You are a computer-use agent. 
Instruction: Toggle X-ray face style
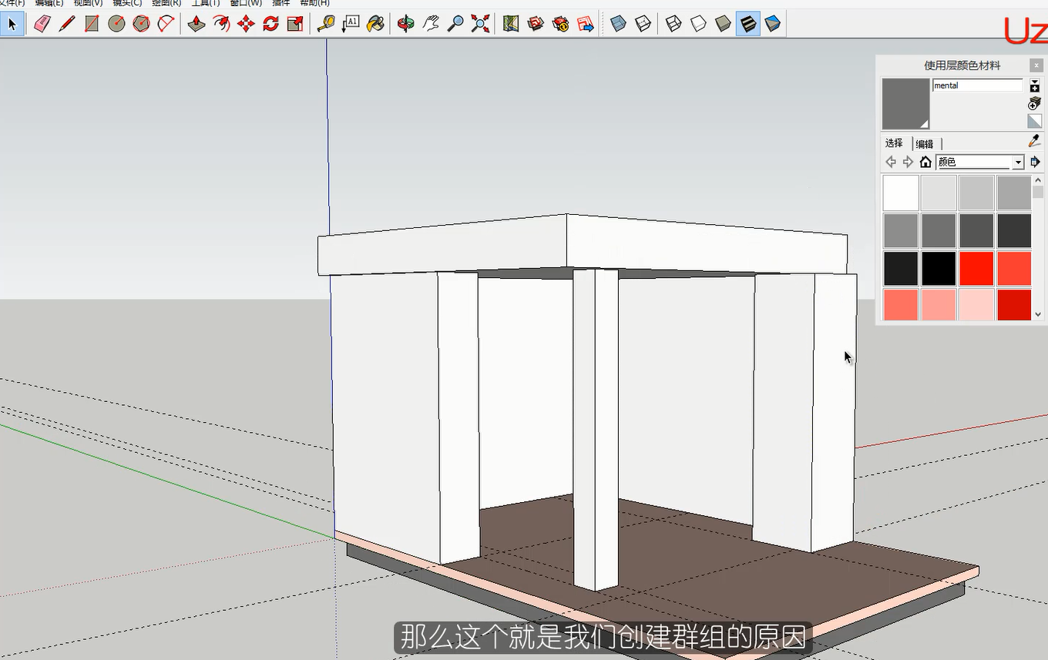(x=618, y=24)
